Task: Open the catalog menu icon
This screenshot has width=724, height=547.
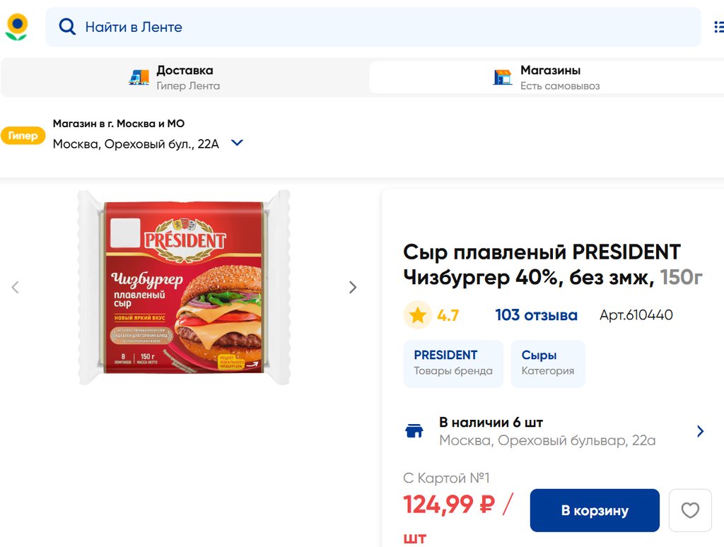Action: tap(718, 27)
